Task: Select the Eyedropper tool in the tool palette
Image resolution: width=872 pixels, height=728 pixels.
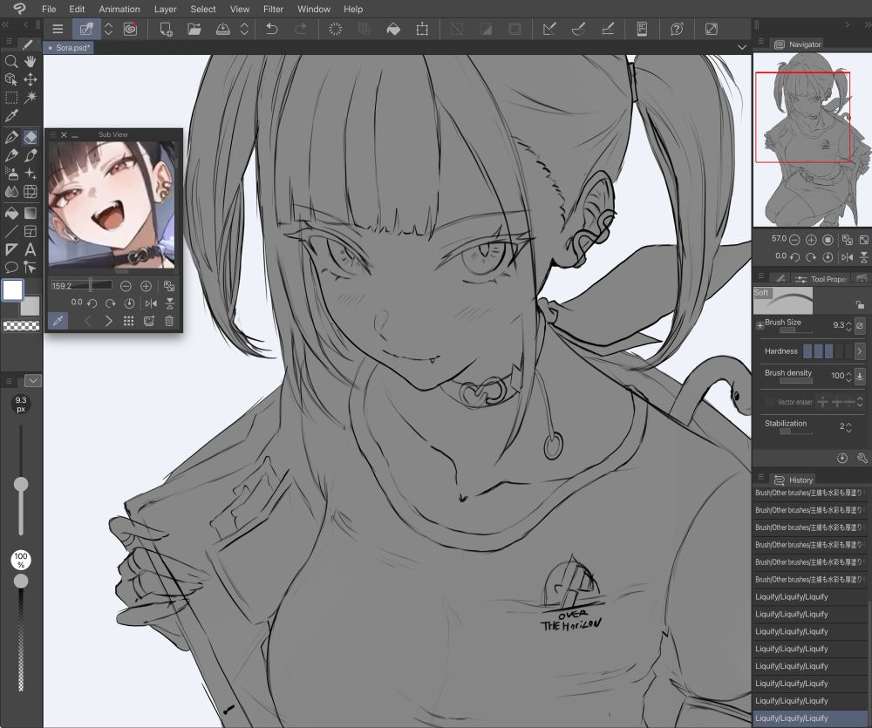Action: [x=11, y=116]
